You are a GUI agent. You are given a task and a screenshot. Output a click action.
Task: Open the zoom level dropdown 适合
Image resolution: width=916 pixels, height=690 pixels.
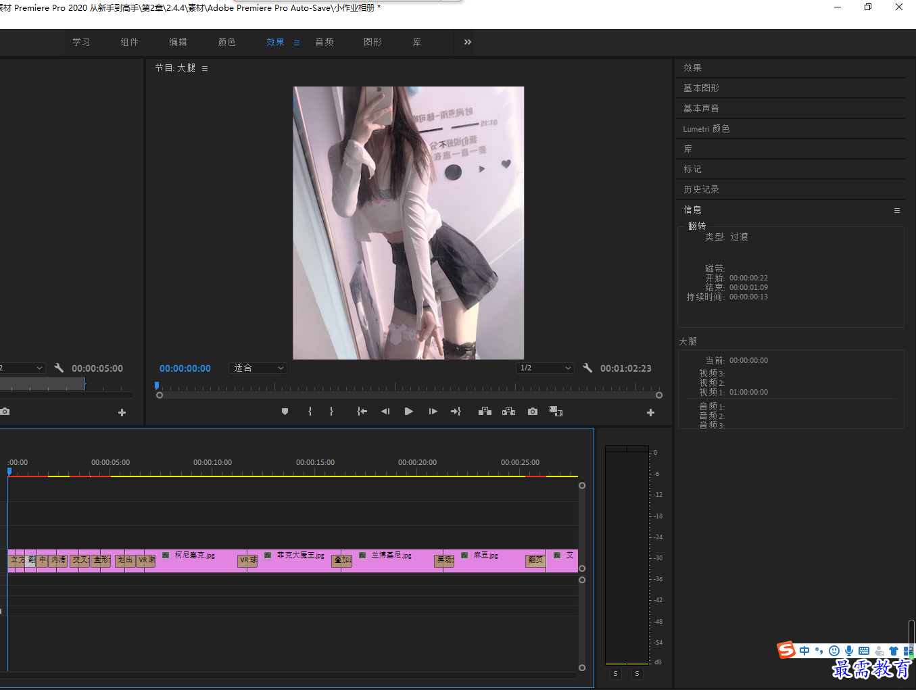259,368
